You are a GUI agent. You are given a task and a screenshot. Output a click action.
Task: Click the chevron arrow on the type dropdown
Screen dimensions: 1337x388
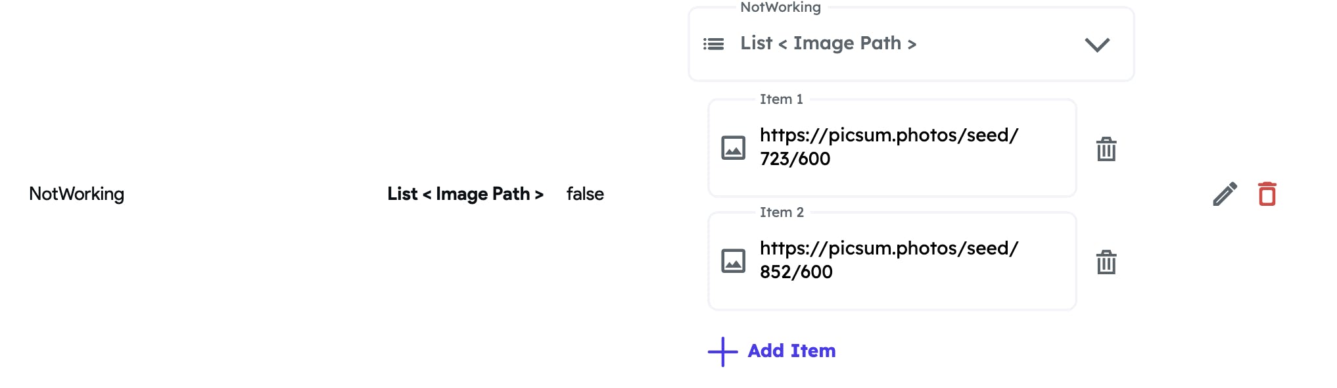(1096, 45)
